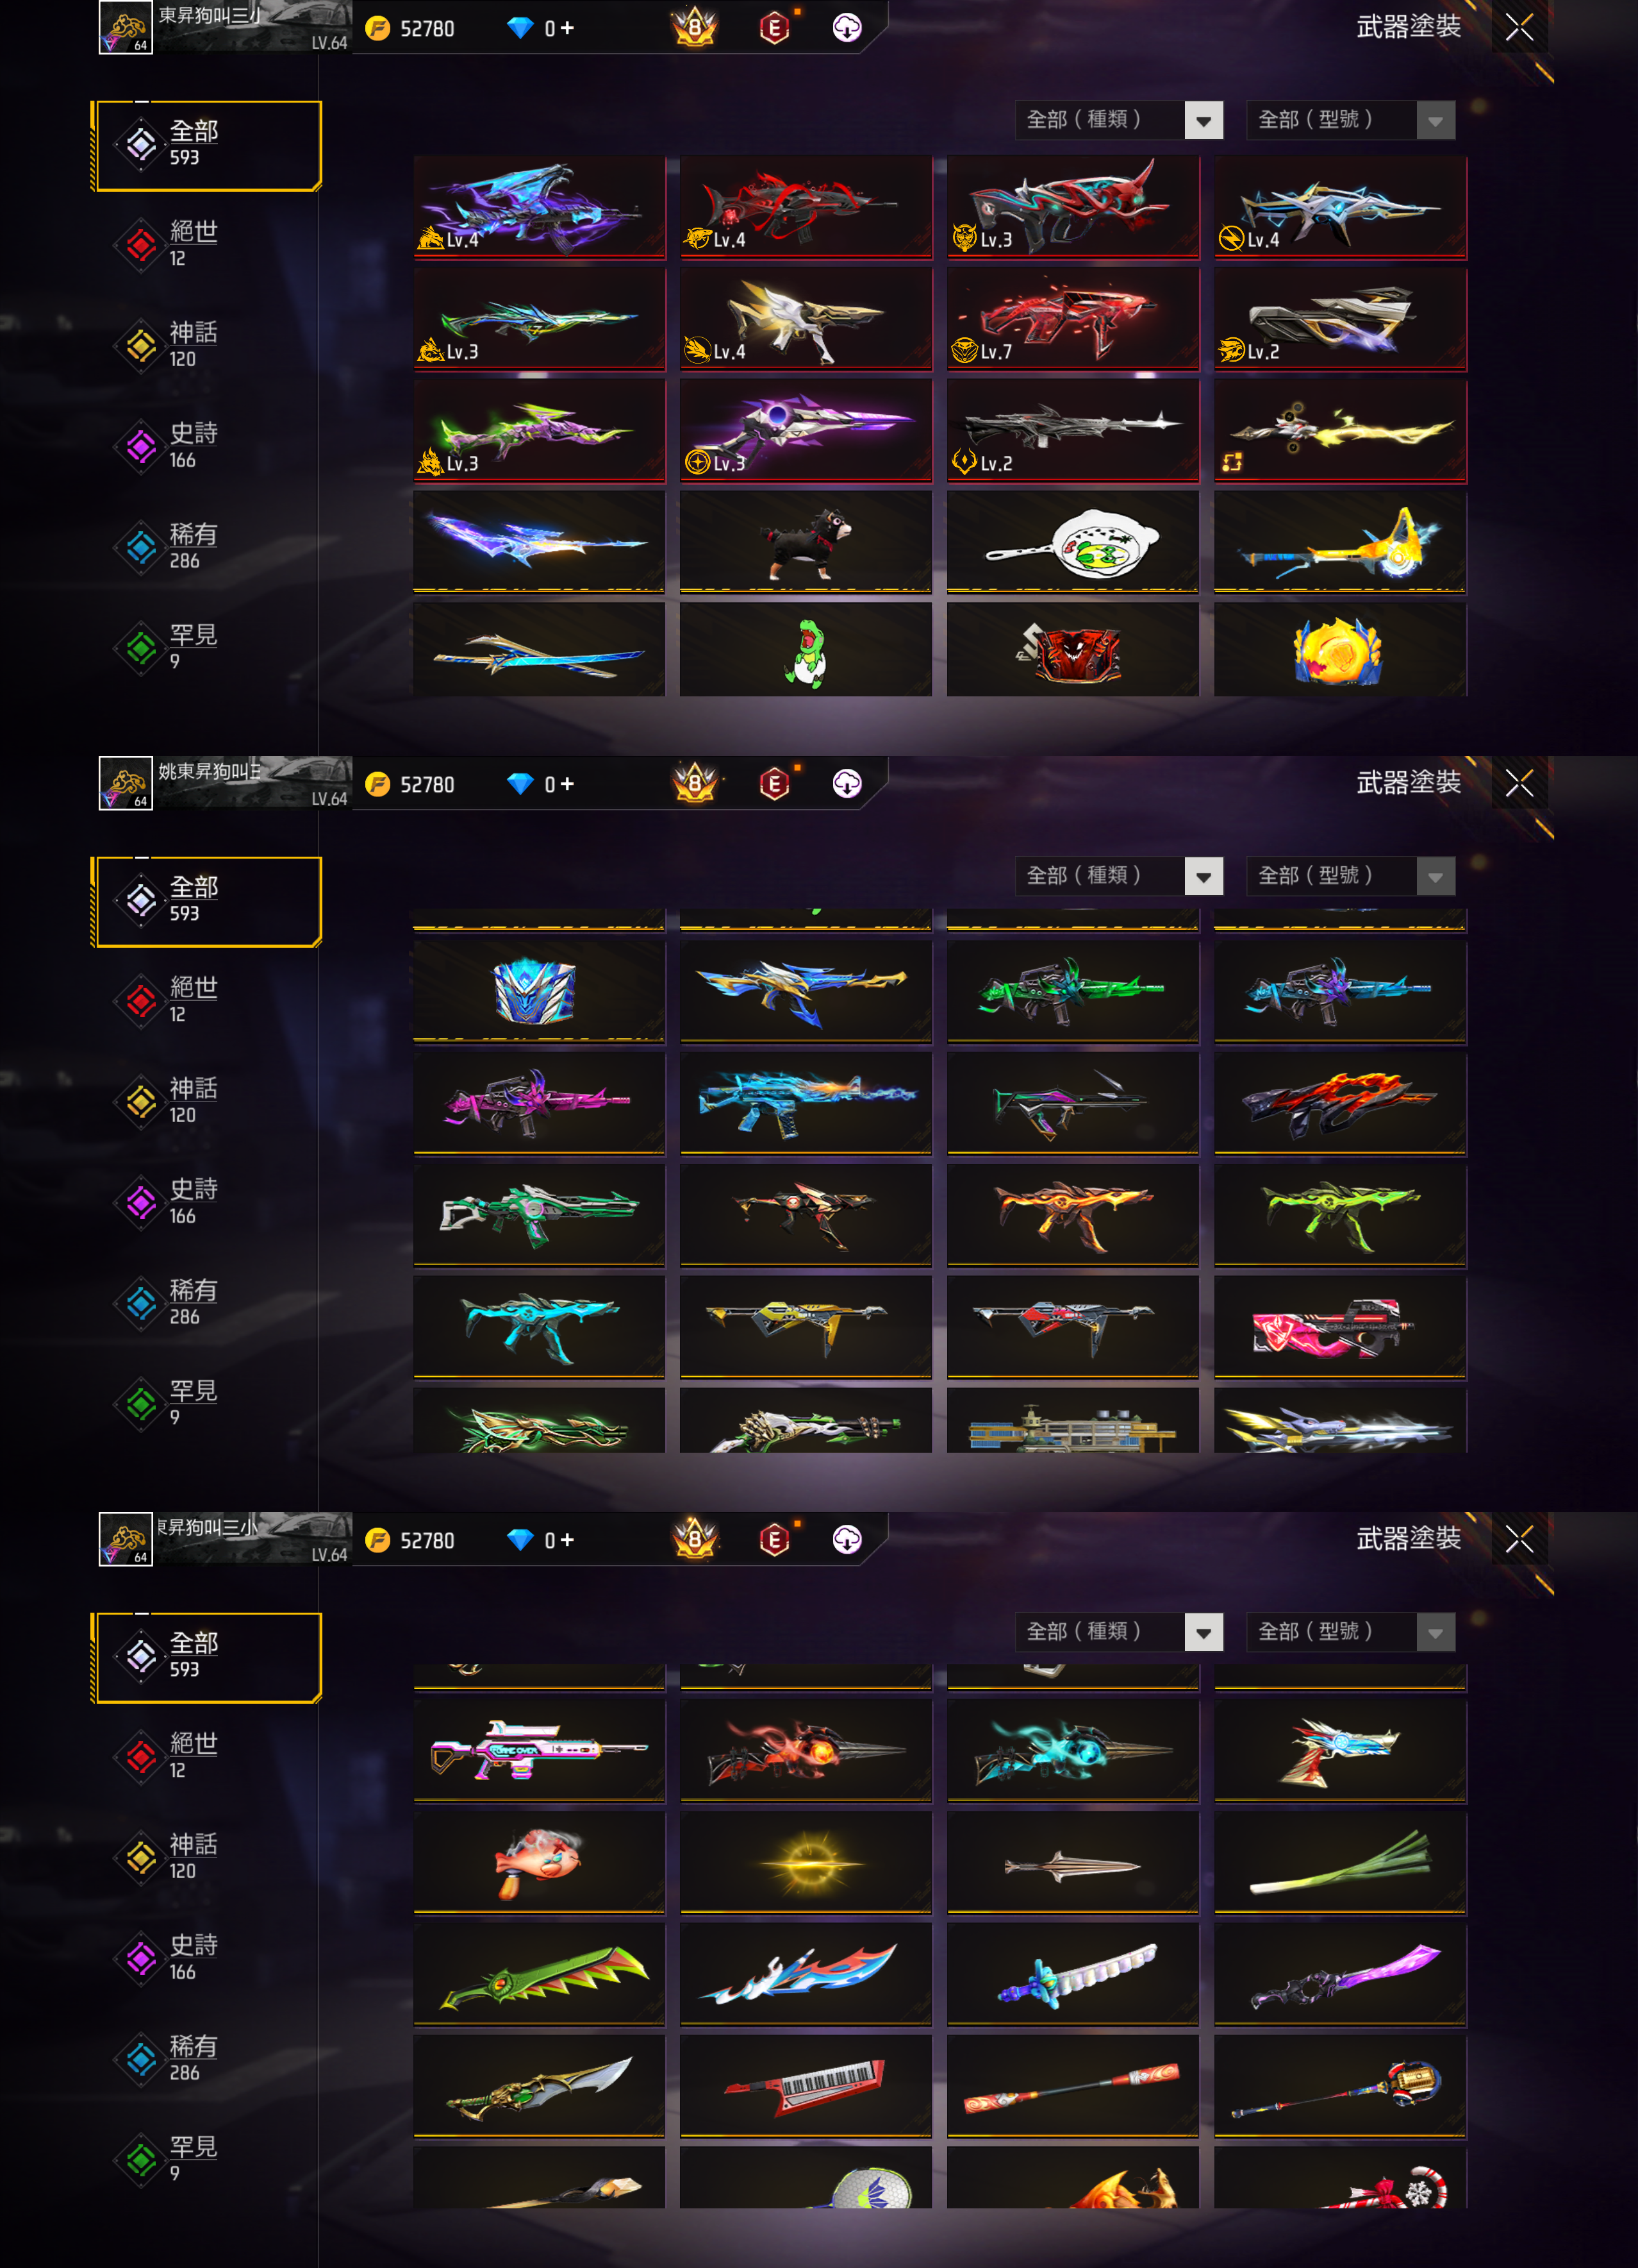Select the red Lv.7 gun skin
1638x2268 pixels.
point(1072,319)
